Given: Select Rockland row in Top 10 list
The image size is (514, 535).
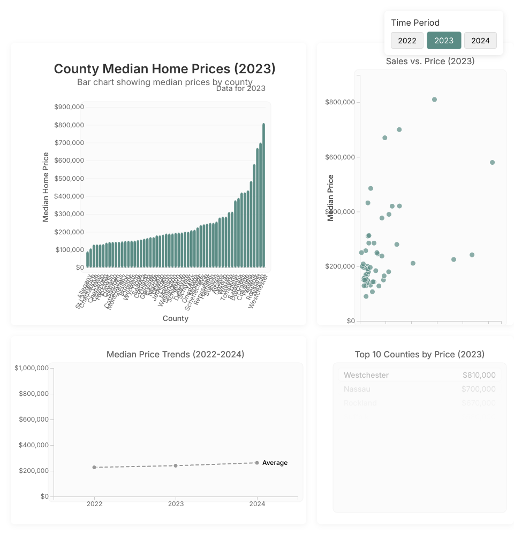Looking at the screenshot, I should pos(419,403).
